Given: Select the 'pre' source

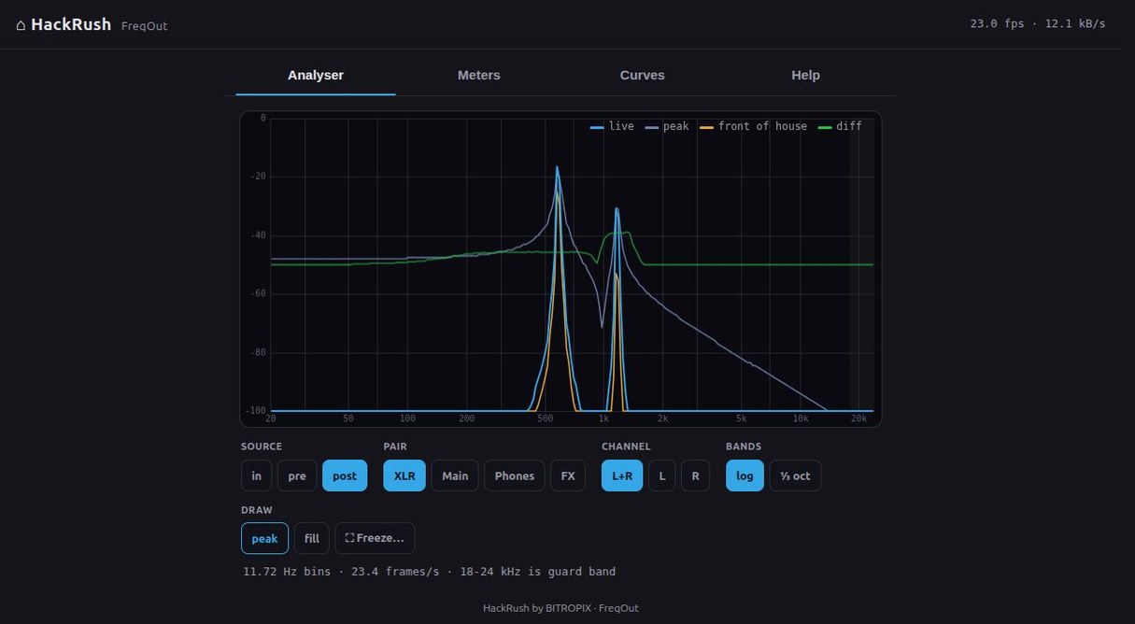Looking at the screenshot, I should (x=297, y=475).
